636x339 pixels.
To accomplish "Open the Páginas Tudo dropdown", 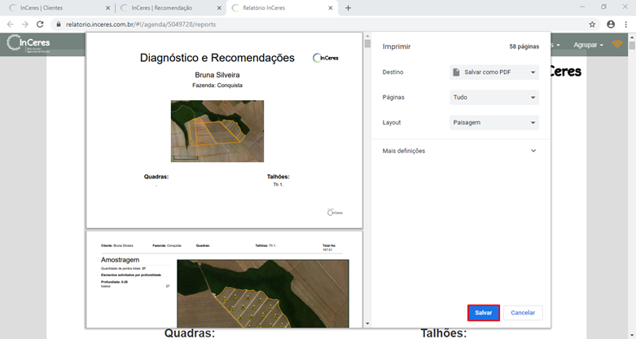I will pyautogui.click(x=494, y=98).
